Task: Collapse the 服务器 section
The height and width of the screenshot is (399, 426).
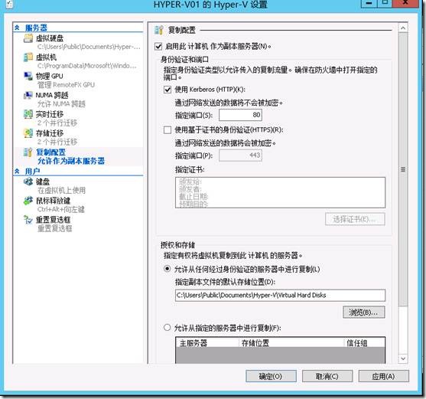Action: click(17, 28)
